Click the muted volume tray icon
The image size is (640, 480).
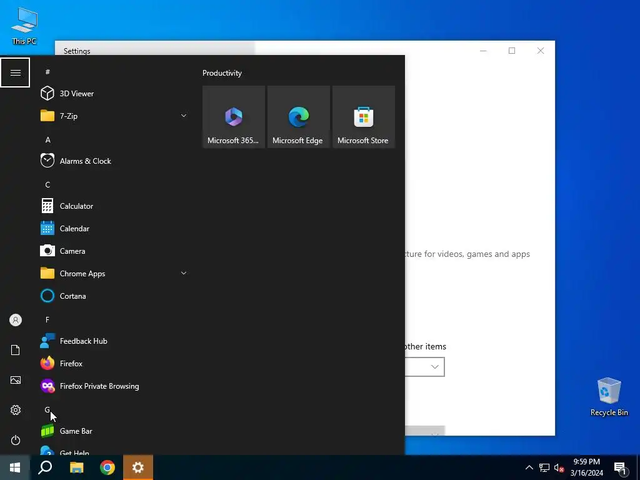(559, 467)
